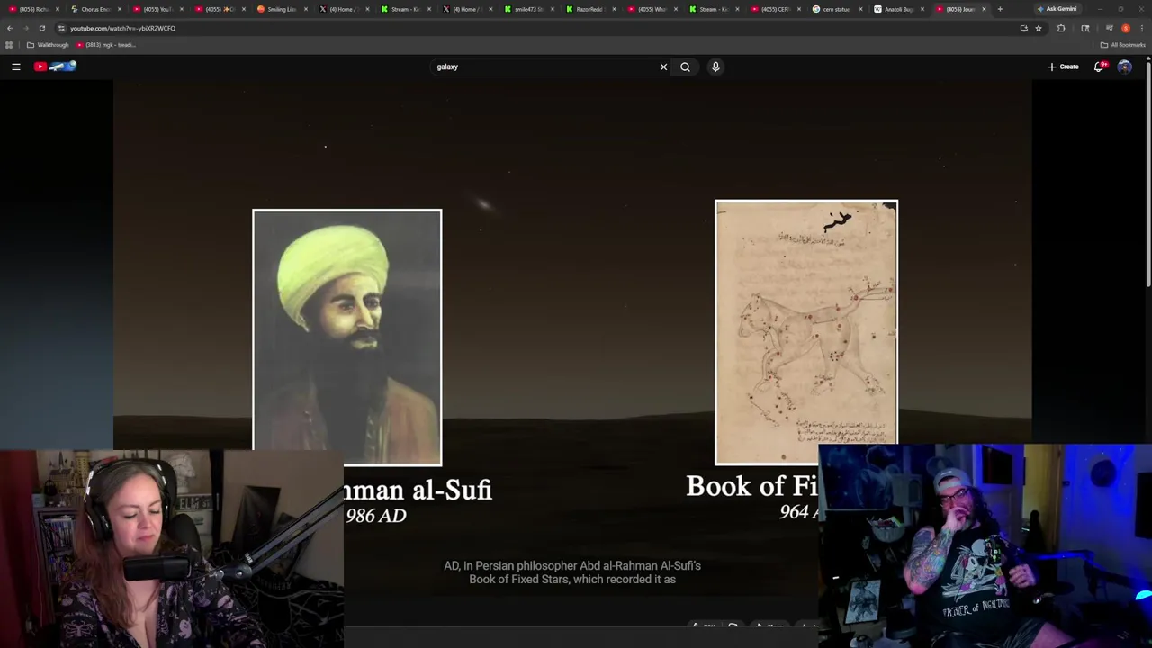
Task: Expand the All Bookmarks folder
Action: click(1122, 45)
